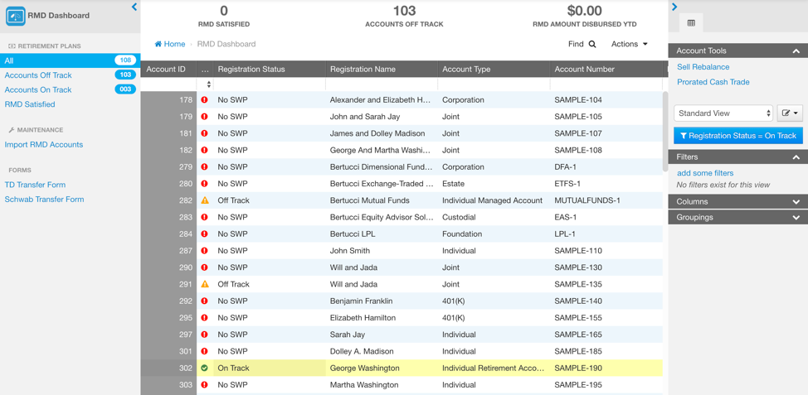
Task: Click the add some filters link
Action: (x=705, y=173)
